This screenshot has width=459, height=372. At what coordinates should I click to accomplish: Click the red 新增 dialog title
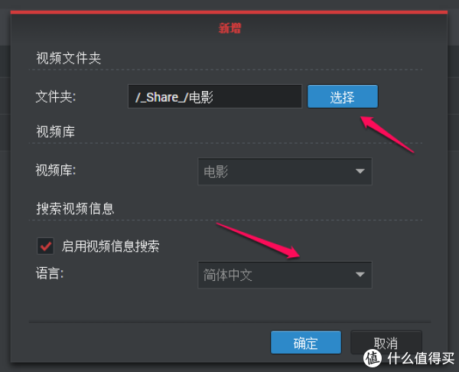(x=229, y=28)
